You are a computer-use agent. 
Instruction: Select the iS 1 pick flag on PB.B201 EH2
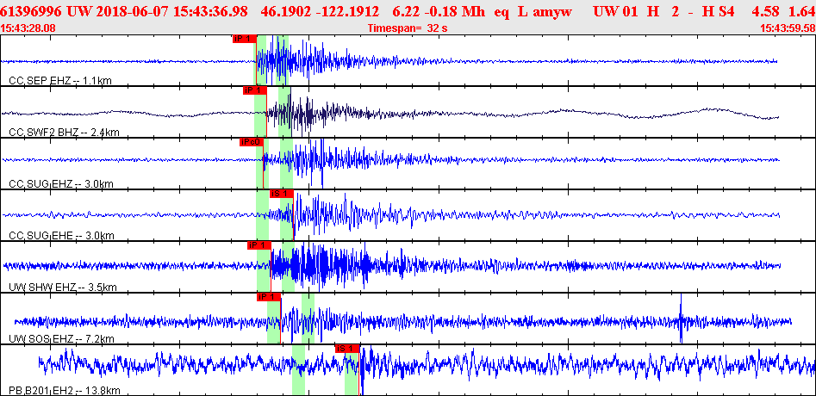point(347,348)
